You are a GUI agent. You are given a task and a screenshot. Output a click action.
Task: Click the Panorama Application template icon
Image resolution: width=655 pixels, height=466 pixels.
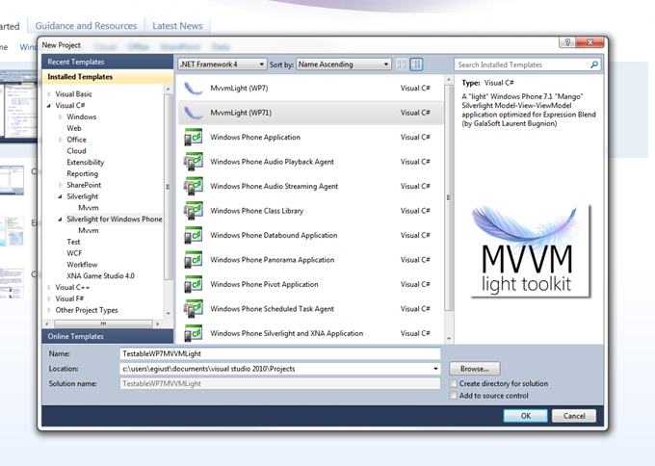tap(193, 260)
